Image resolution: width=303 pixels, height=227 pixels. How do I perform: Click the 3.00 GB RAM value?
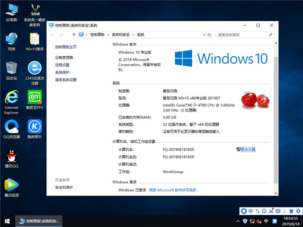pos(169,117)
